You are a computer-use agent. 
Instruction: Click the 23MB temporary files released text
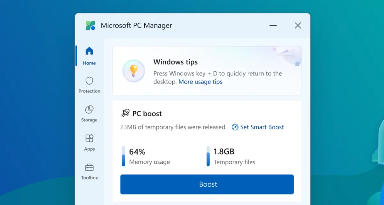pyautogui.click(x=173, y=127)
